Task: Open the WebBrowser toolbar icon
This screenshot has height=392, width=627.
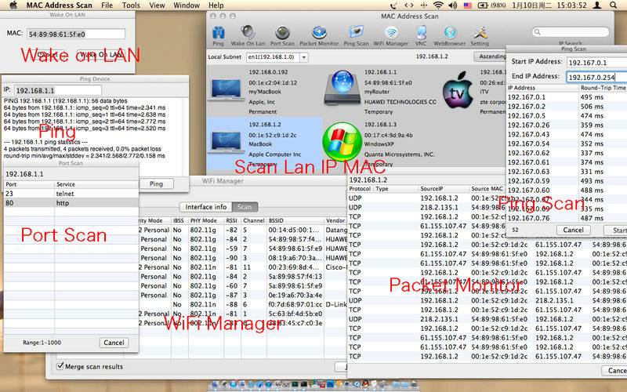Action: (x=449, y=35)
